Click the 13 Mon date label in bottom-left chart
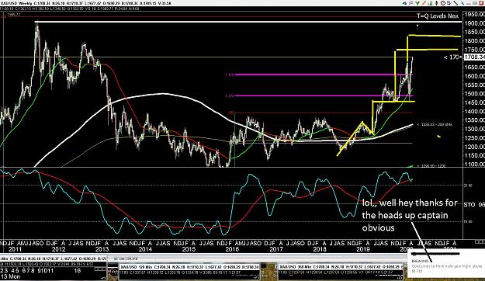The width and height of the screenshot is (485, 281). [10, 276]
